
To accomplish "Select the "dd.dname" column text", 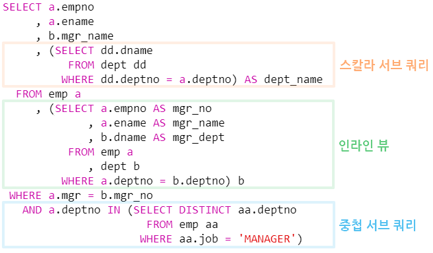I will point(127,51).
